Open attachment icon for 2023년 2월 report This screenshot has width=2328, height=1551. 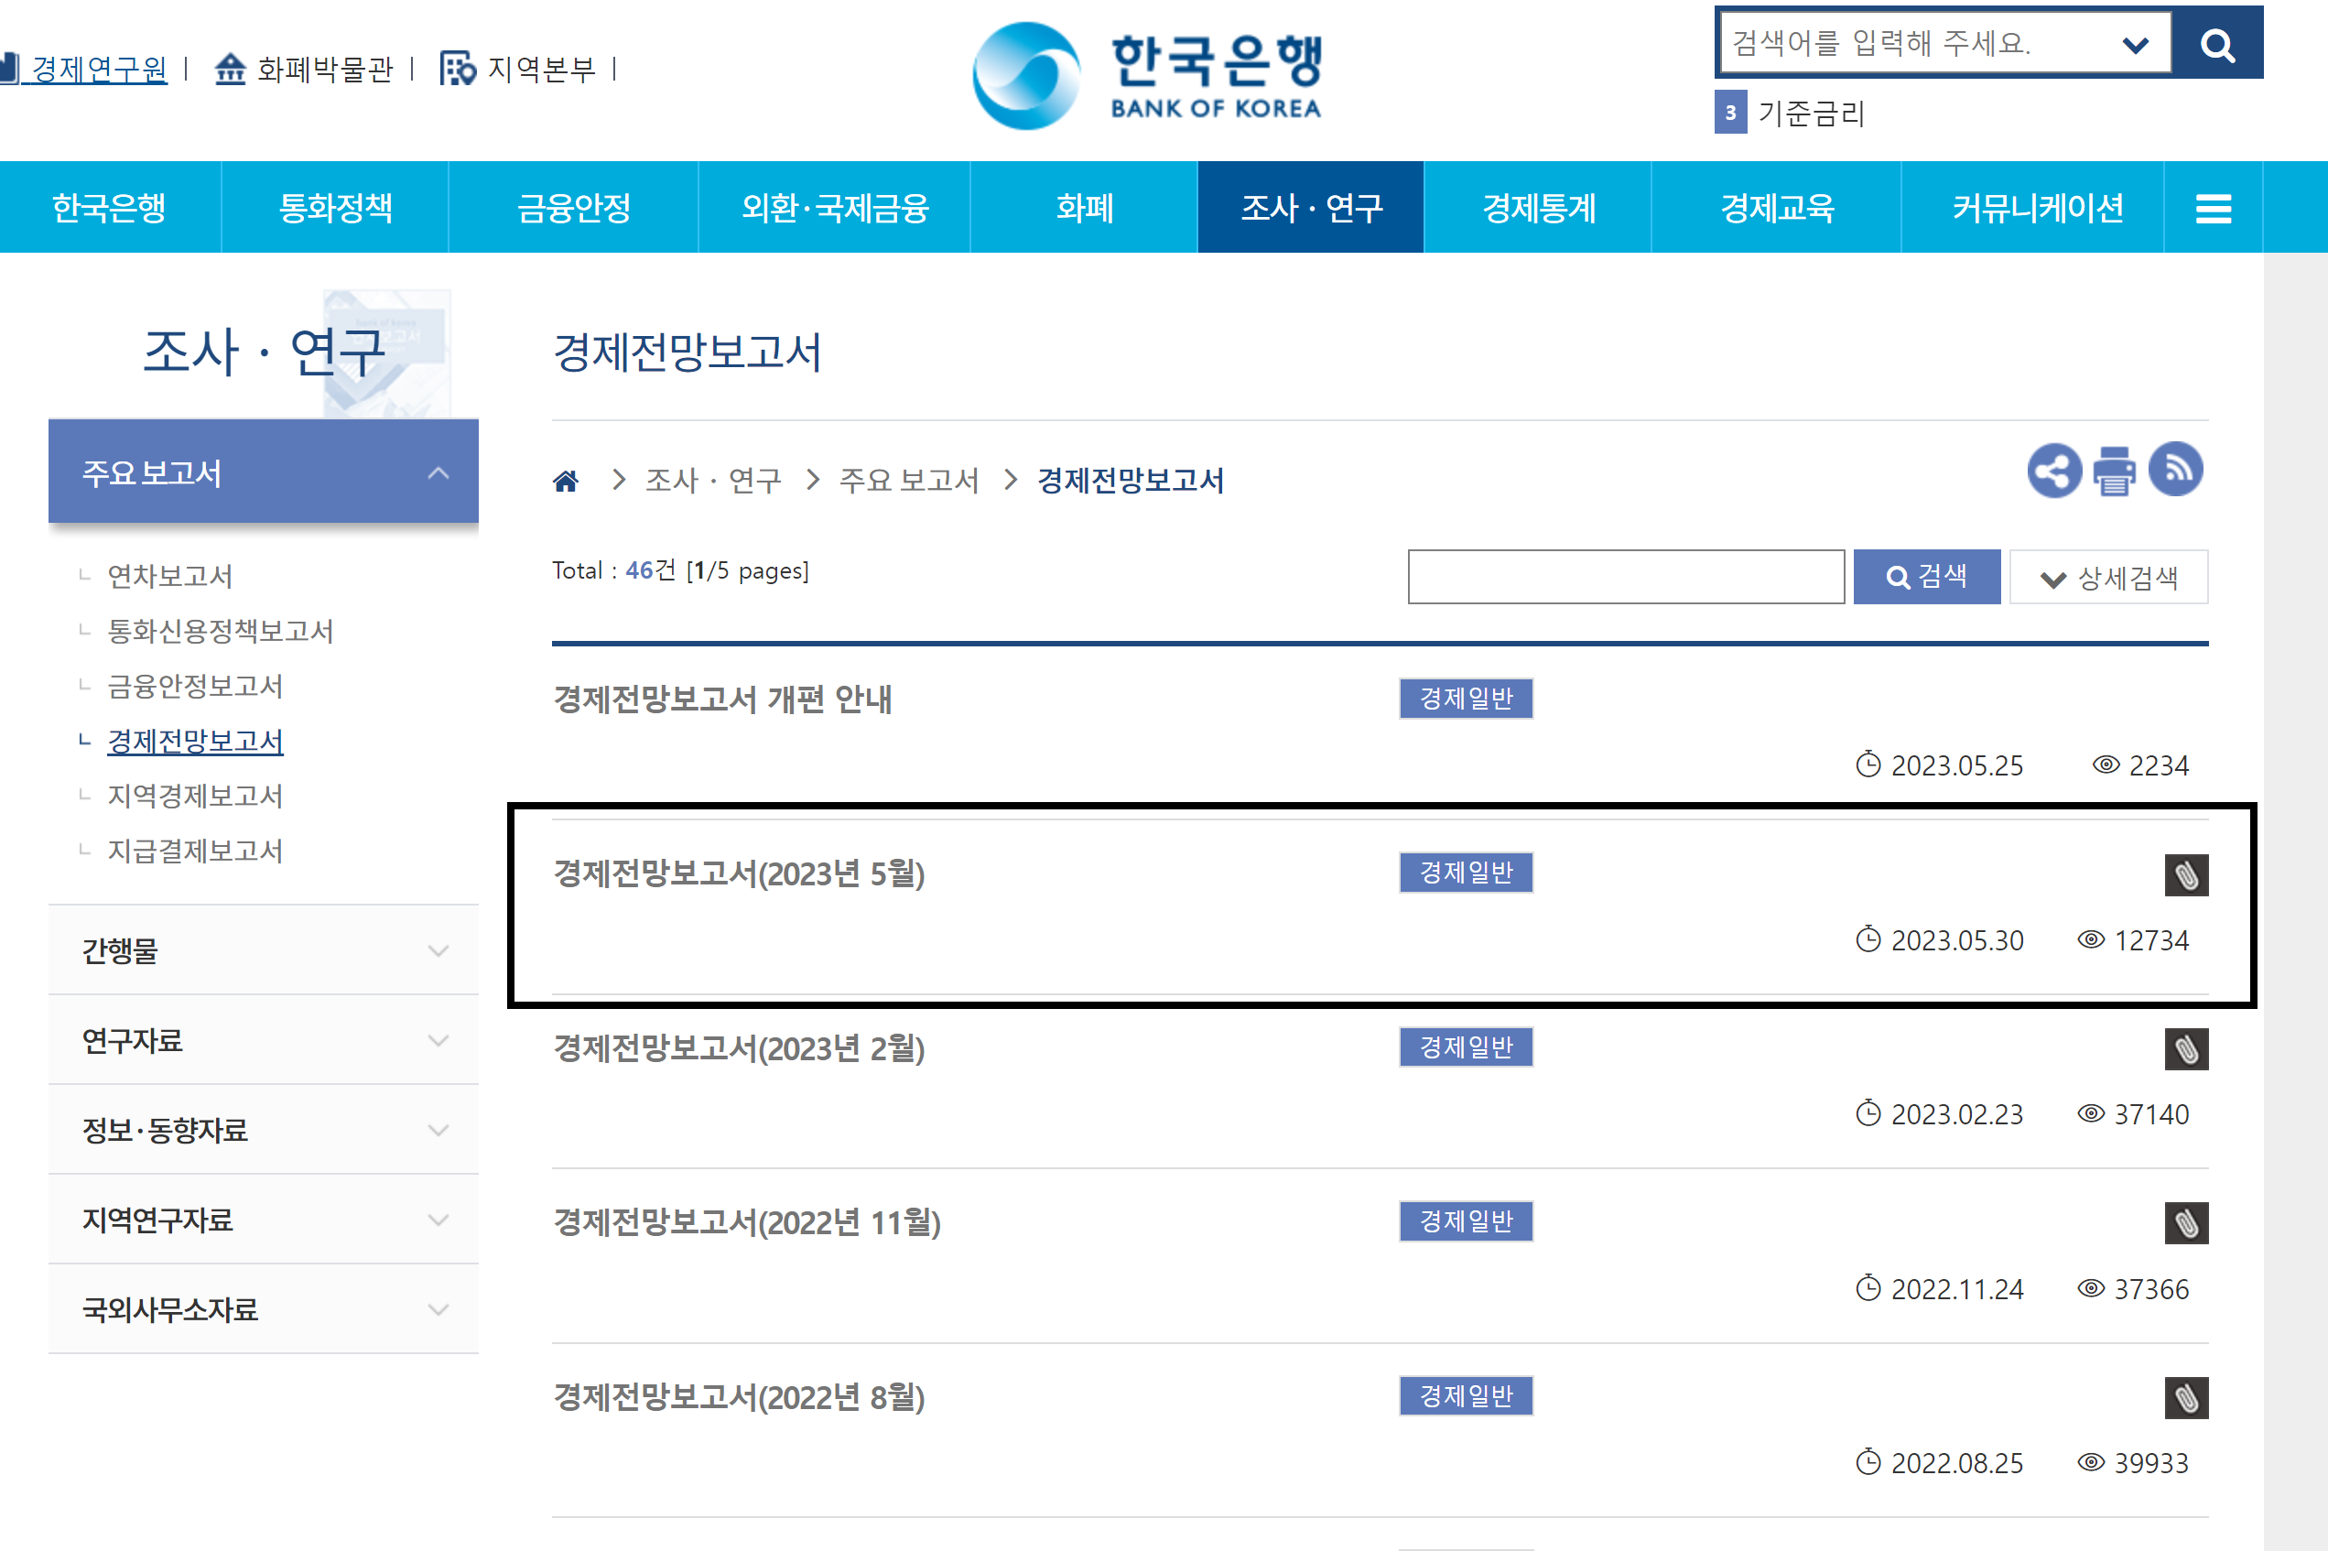tap(2185, 1049)
